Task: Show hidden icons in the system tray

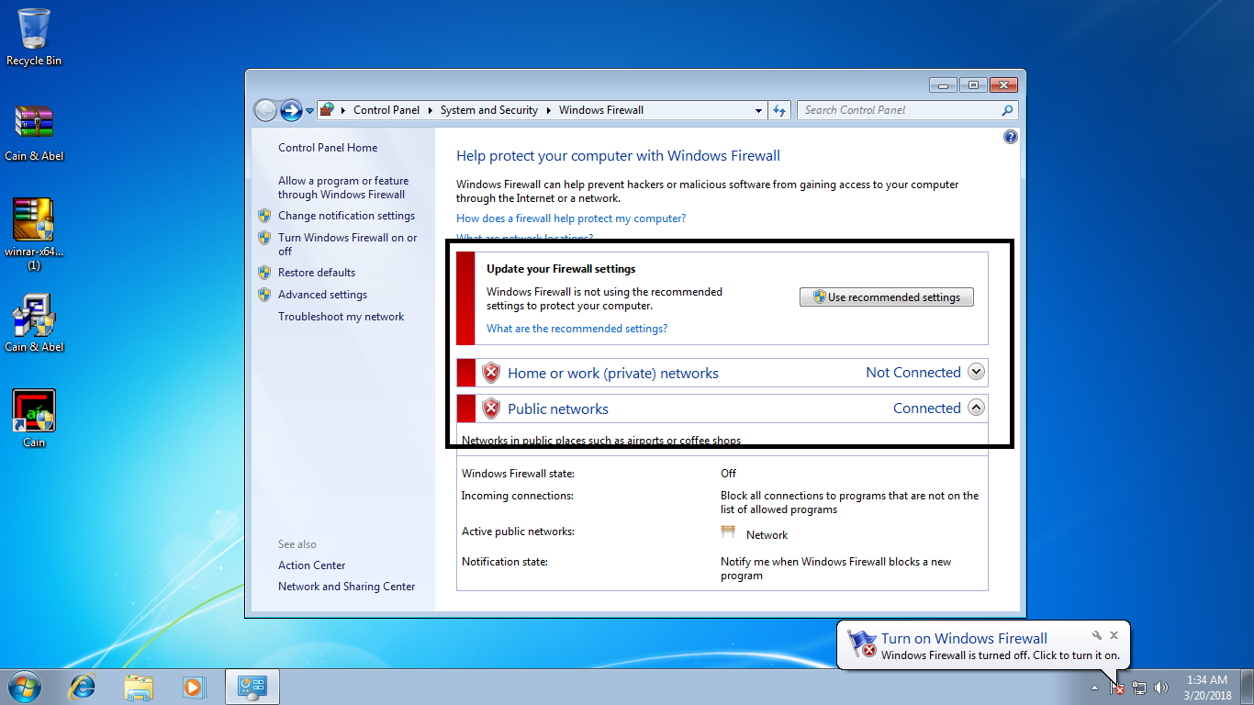Action: pos(1094,687)
